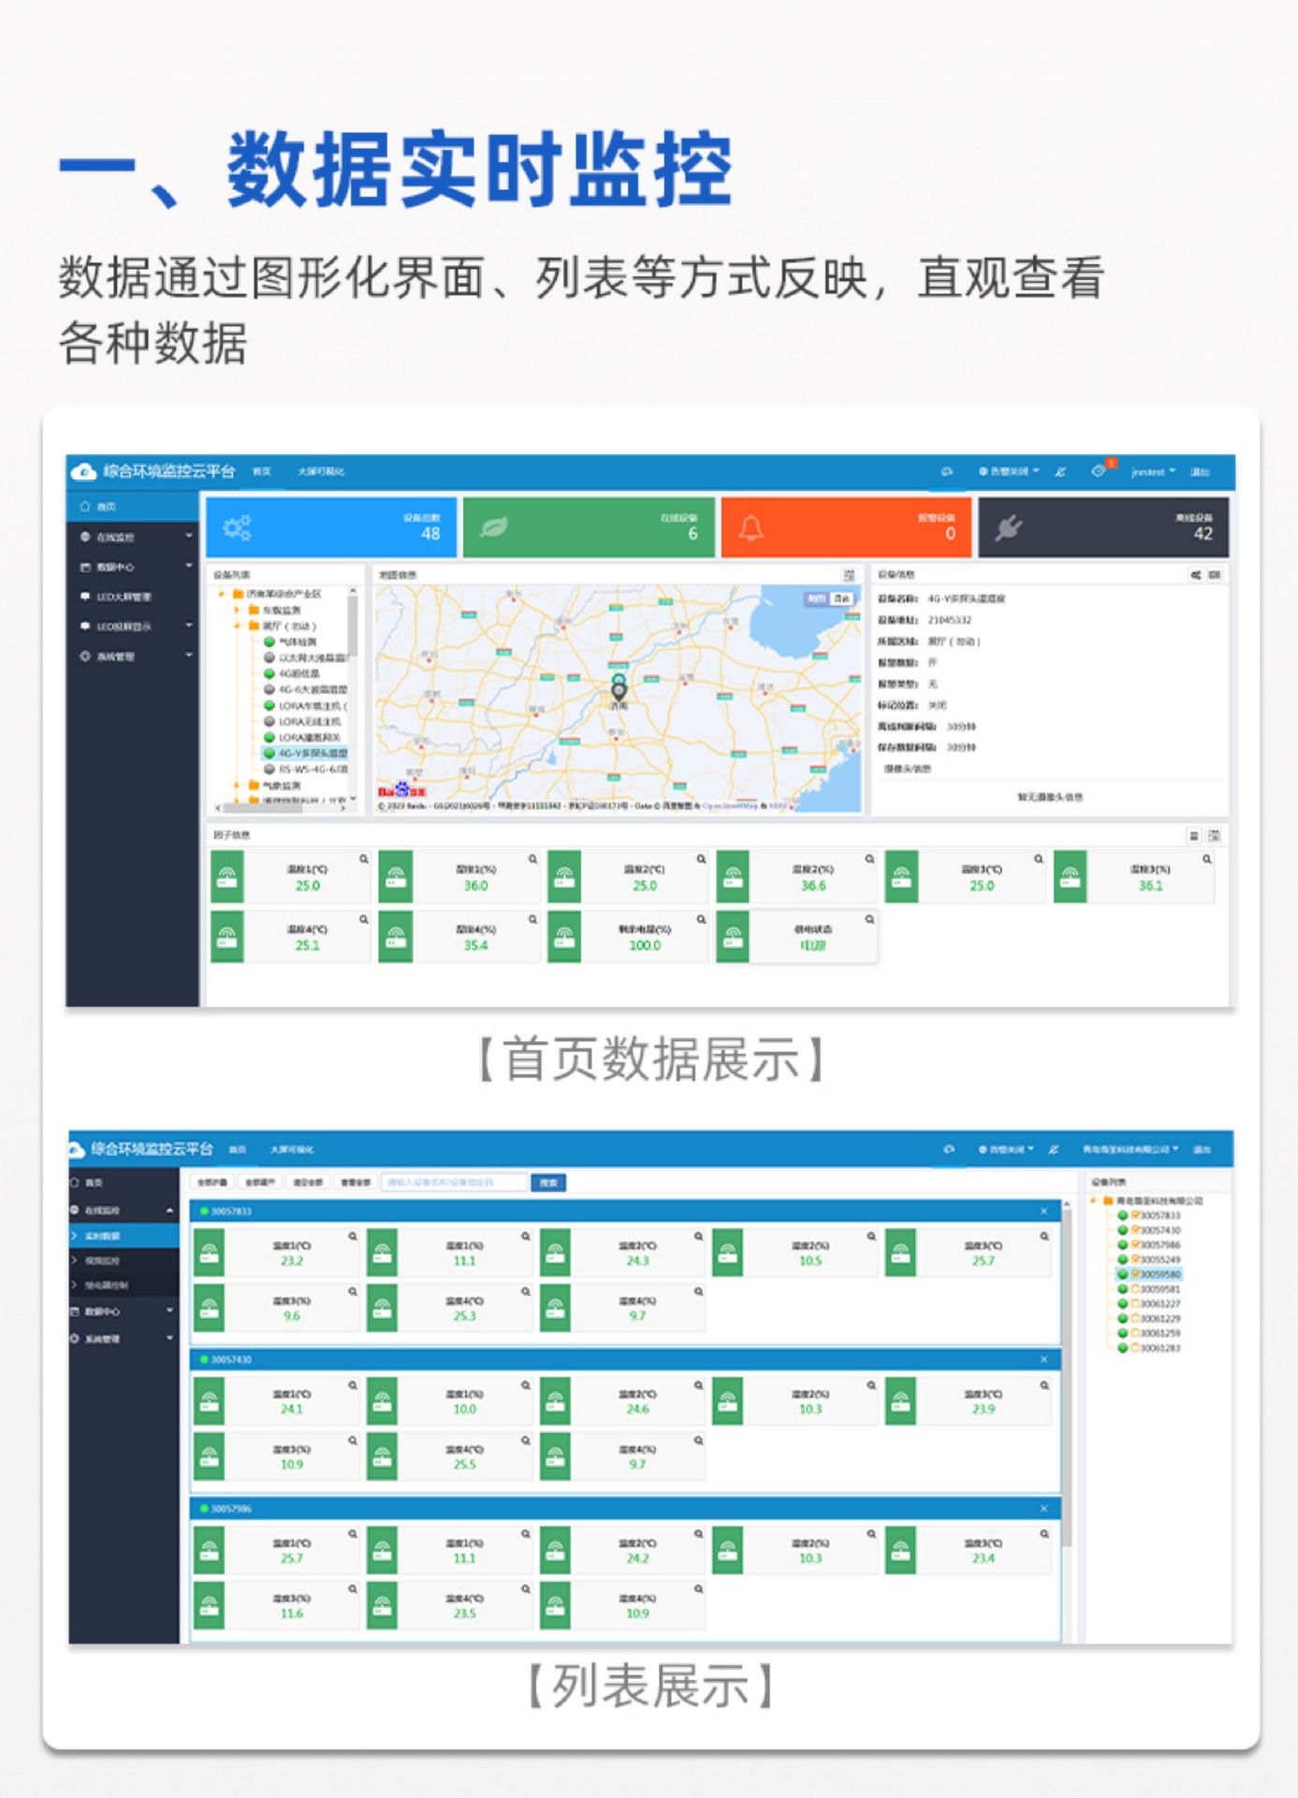Switch factor panel to grid layout icon
Viewport: 1298px width, 1798px height.
[1214, 834]
